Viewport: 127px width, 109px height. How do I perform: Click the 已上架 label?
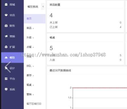click(x=54, y=27)
